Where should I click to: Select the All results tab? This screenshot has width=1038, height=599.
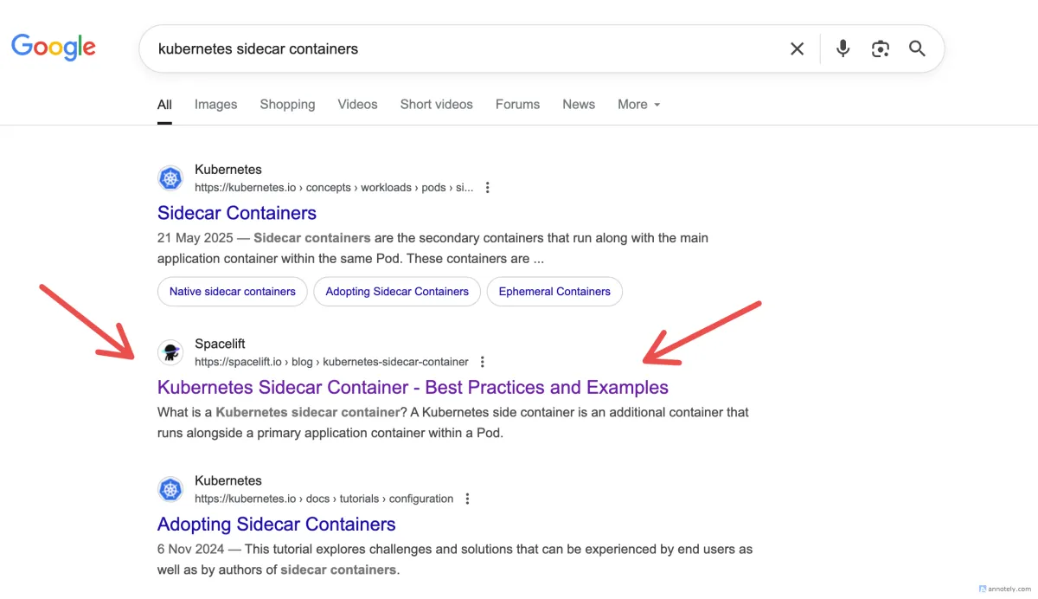click(x=164, y=104)
